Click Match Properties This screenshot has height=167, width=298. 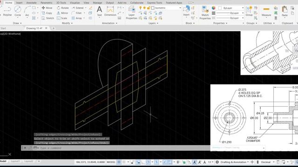pos(205,13)
